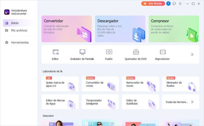
Task: Open the Editor tool icon
Action: point(55,52)
